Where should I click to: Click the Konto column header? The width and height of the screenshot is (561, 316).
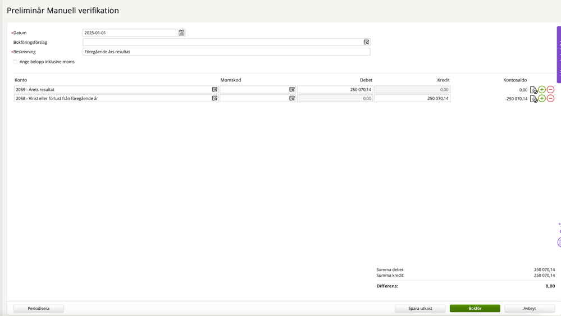(21, 80)
